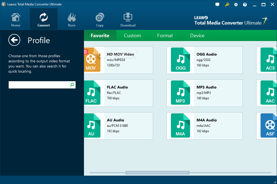
Task: Click the mp3/MP3 codec text
Action: tap(204, 93)
